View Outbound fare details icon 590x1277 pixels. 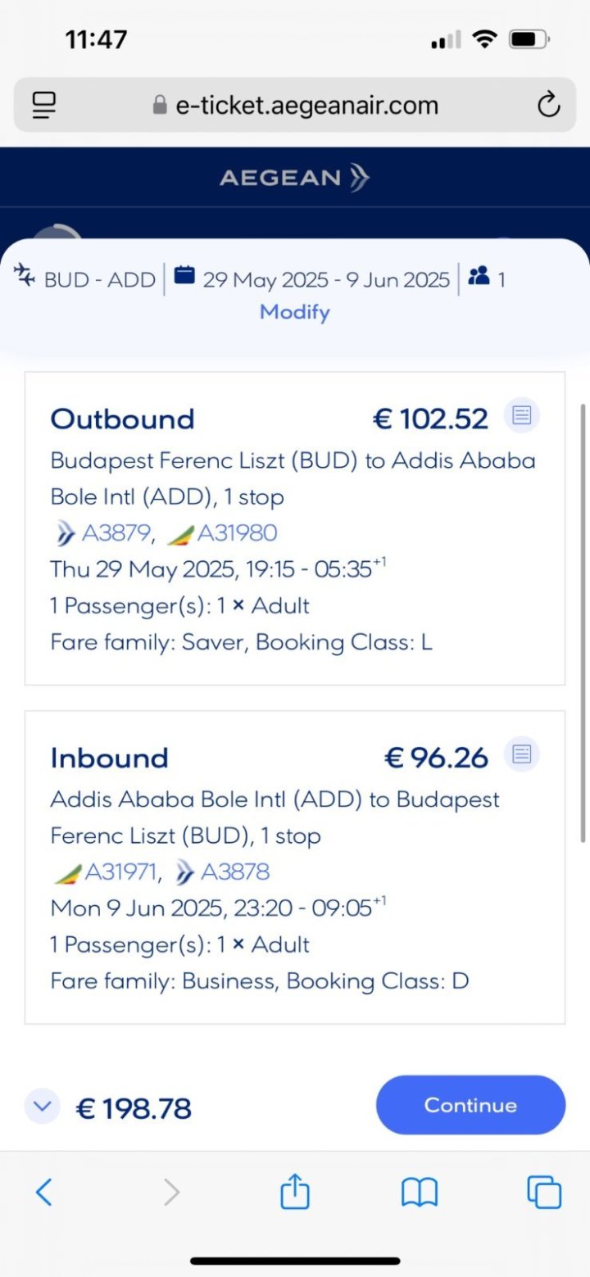point(522,416)
